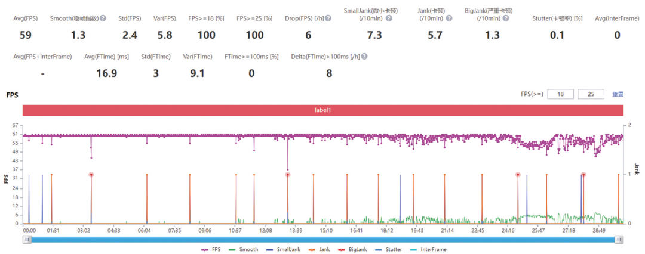Click the 重置 reset link
This screenshot has width=645, height=254.
pos(618,94)
